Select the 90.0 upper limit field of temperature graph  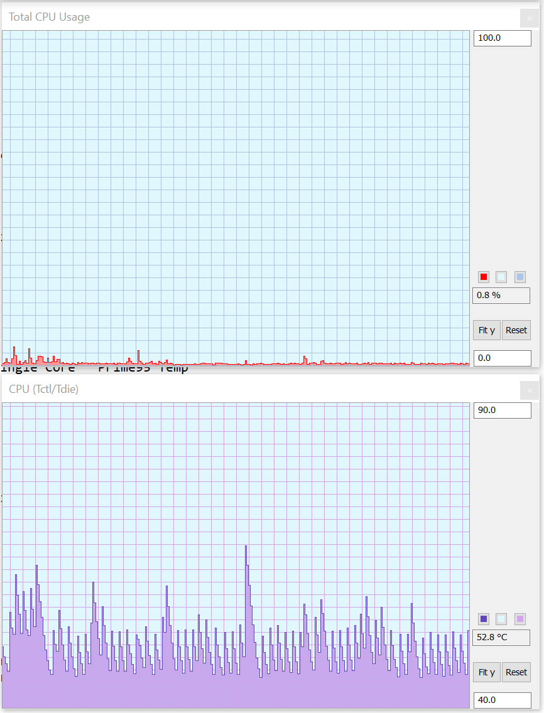coord(502,410)
